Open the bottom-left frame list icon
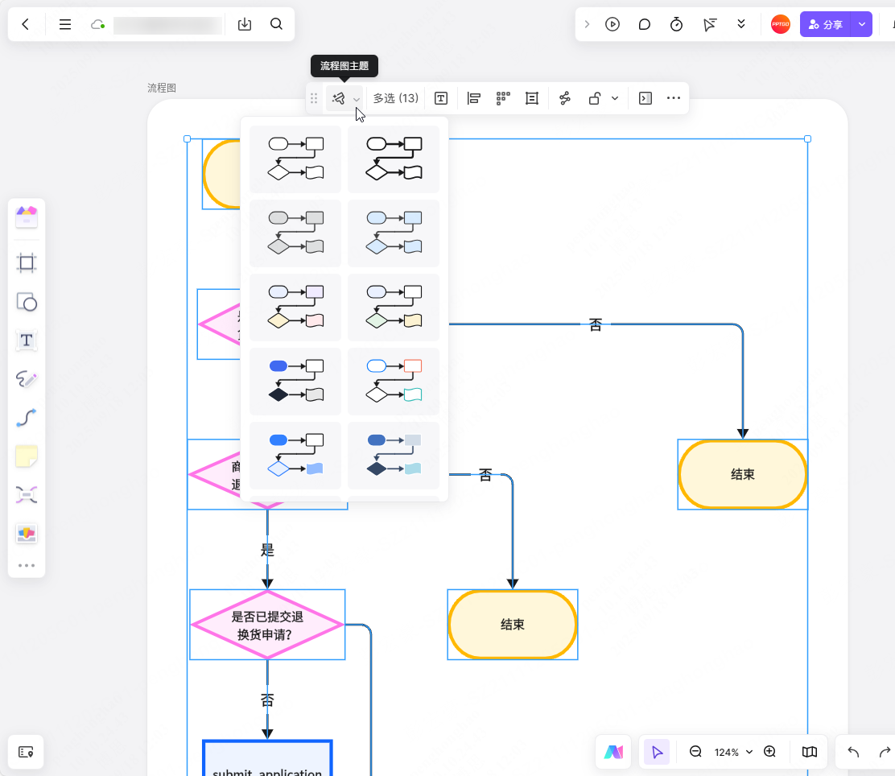895x776 pixels. point(26,752)
